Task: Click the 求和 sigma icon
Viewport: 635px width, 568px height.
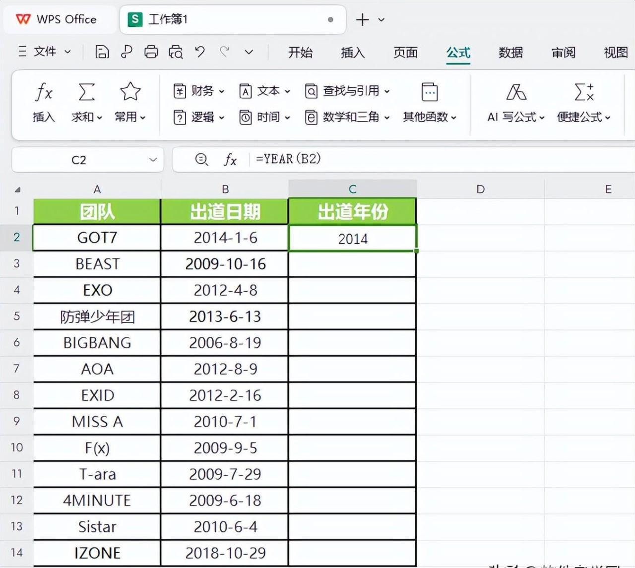Action: point(86,92)
